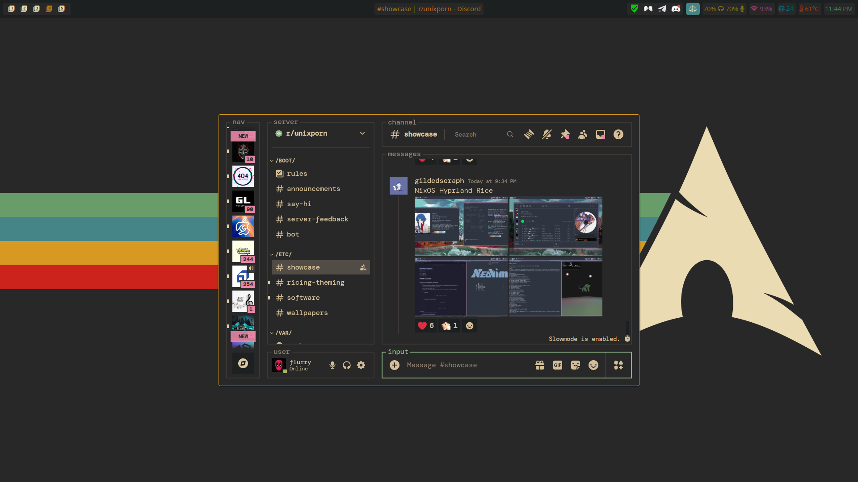Attach a file with the plus icon
This screenshot has height=482, width=858.
(x=395, y=365)
